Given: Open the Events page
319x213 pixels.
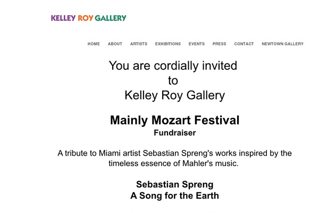Looking at the screenshot, I should [x=197, y=44].
